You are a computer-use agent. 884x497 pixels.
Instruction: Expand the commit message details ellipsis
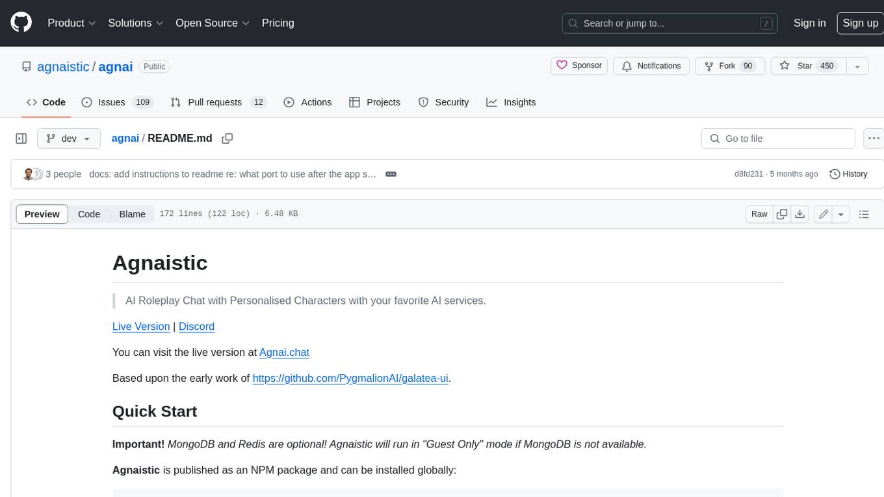click(x=391, y=174)
